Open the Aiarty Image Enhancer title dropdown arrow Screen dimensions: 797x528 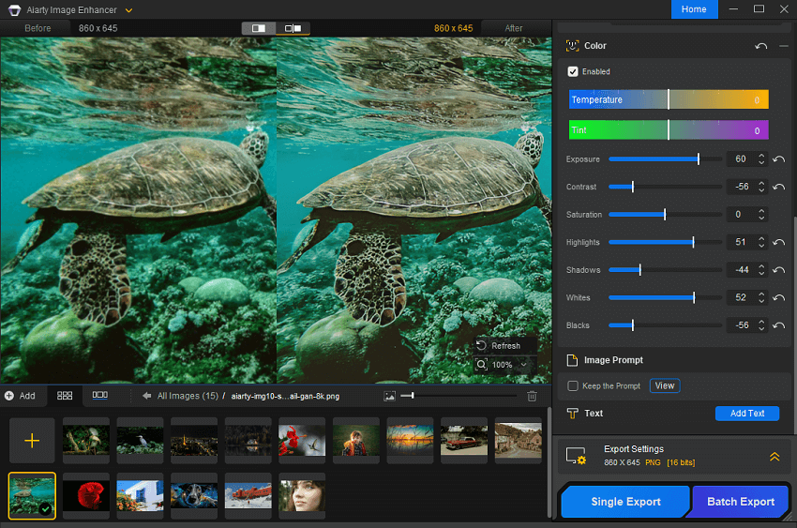pyautogui.click(x=129, y=10)
